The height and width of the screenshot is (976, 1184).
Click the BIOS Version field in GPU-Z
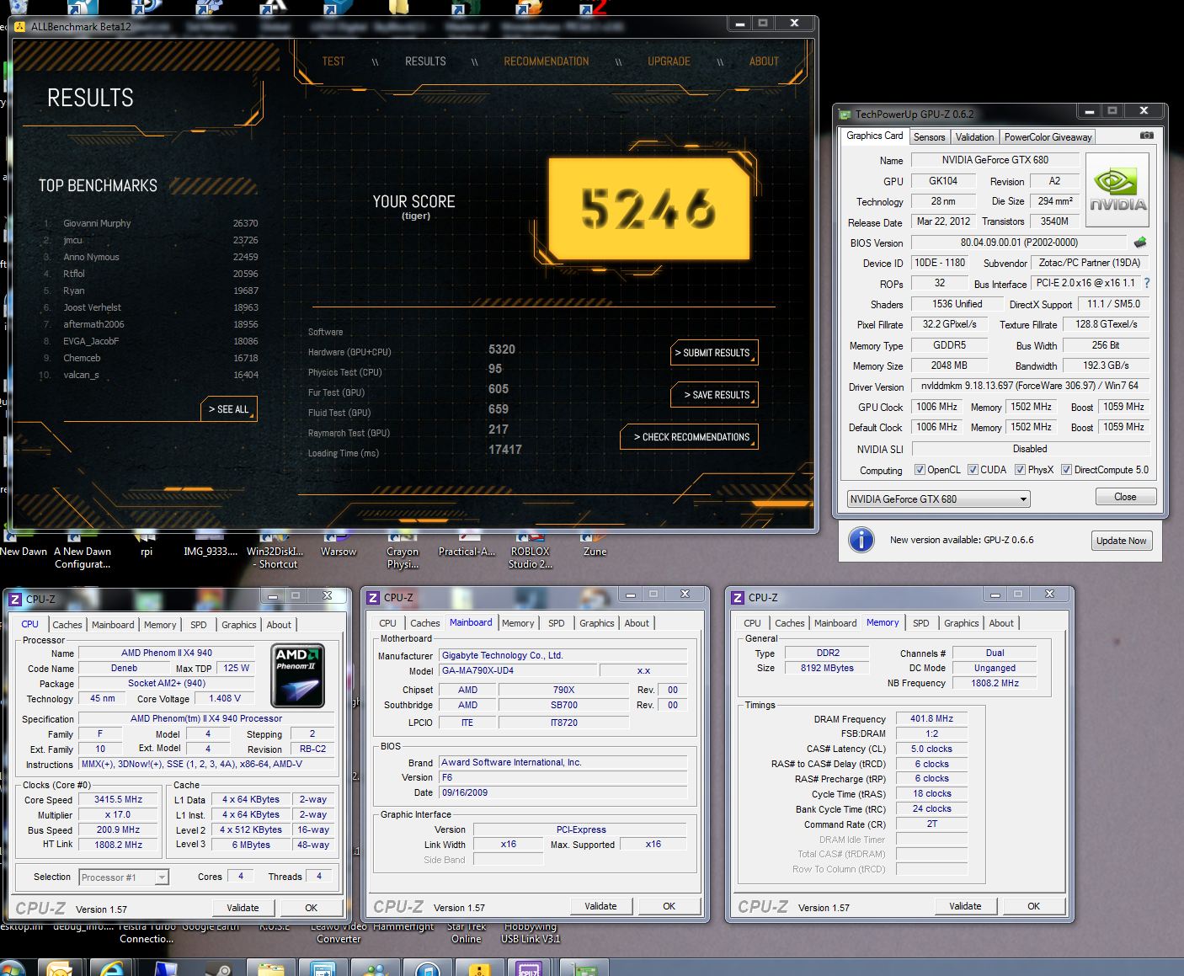tap(1019, 243)
